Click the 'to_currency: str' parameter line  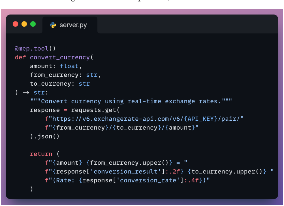(60, 84)
